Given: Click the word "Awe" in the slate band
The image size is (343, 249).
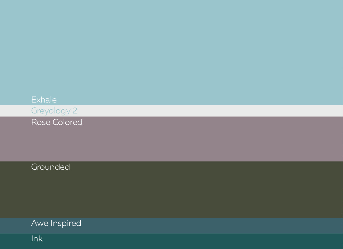Looking at the screenshot, I should (x=40, y=223).
